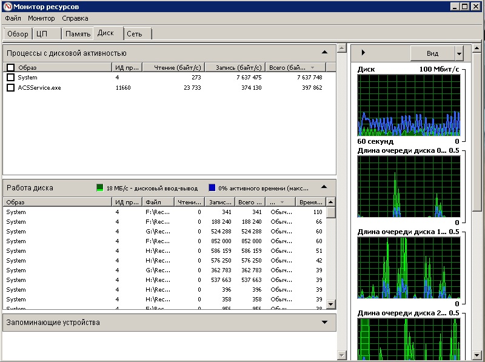Switch to the Память tab

click(x=78, y=33)
